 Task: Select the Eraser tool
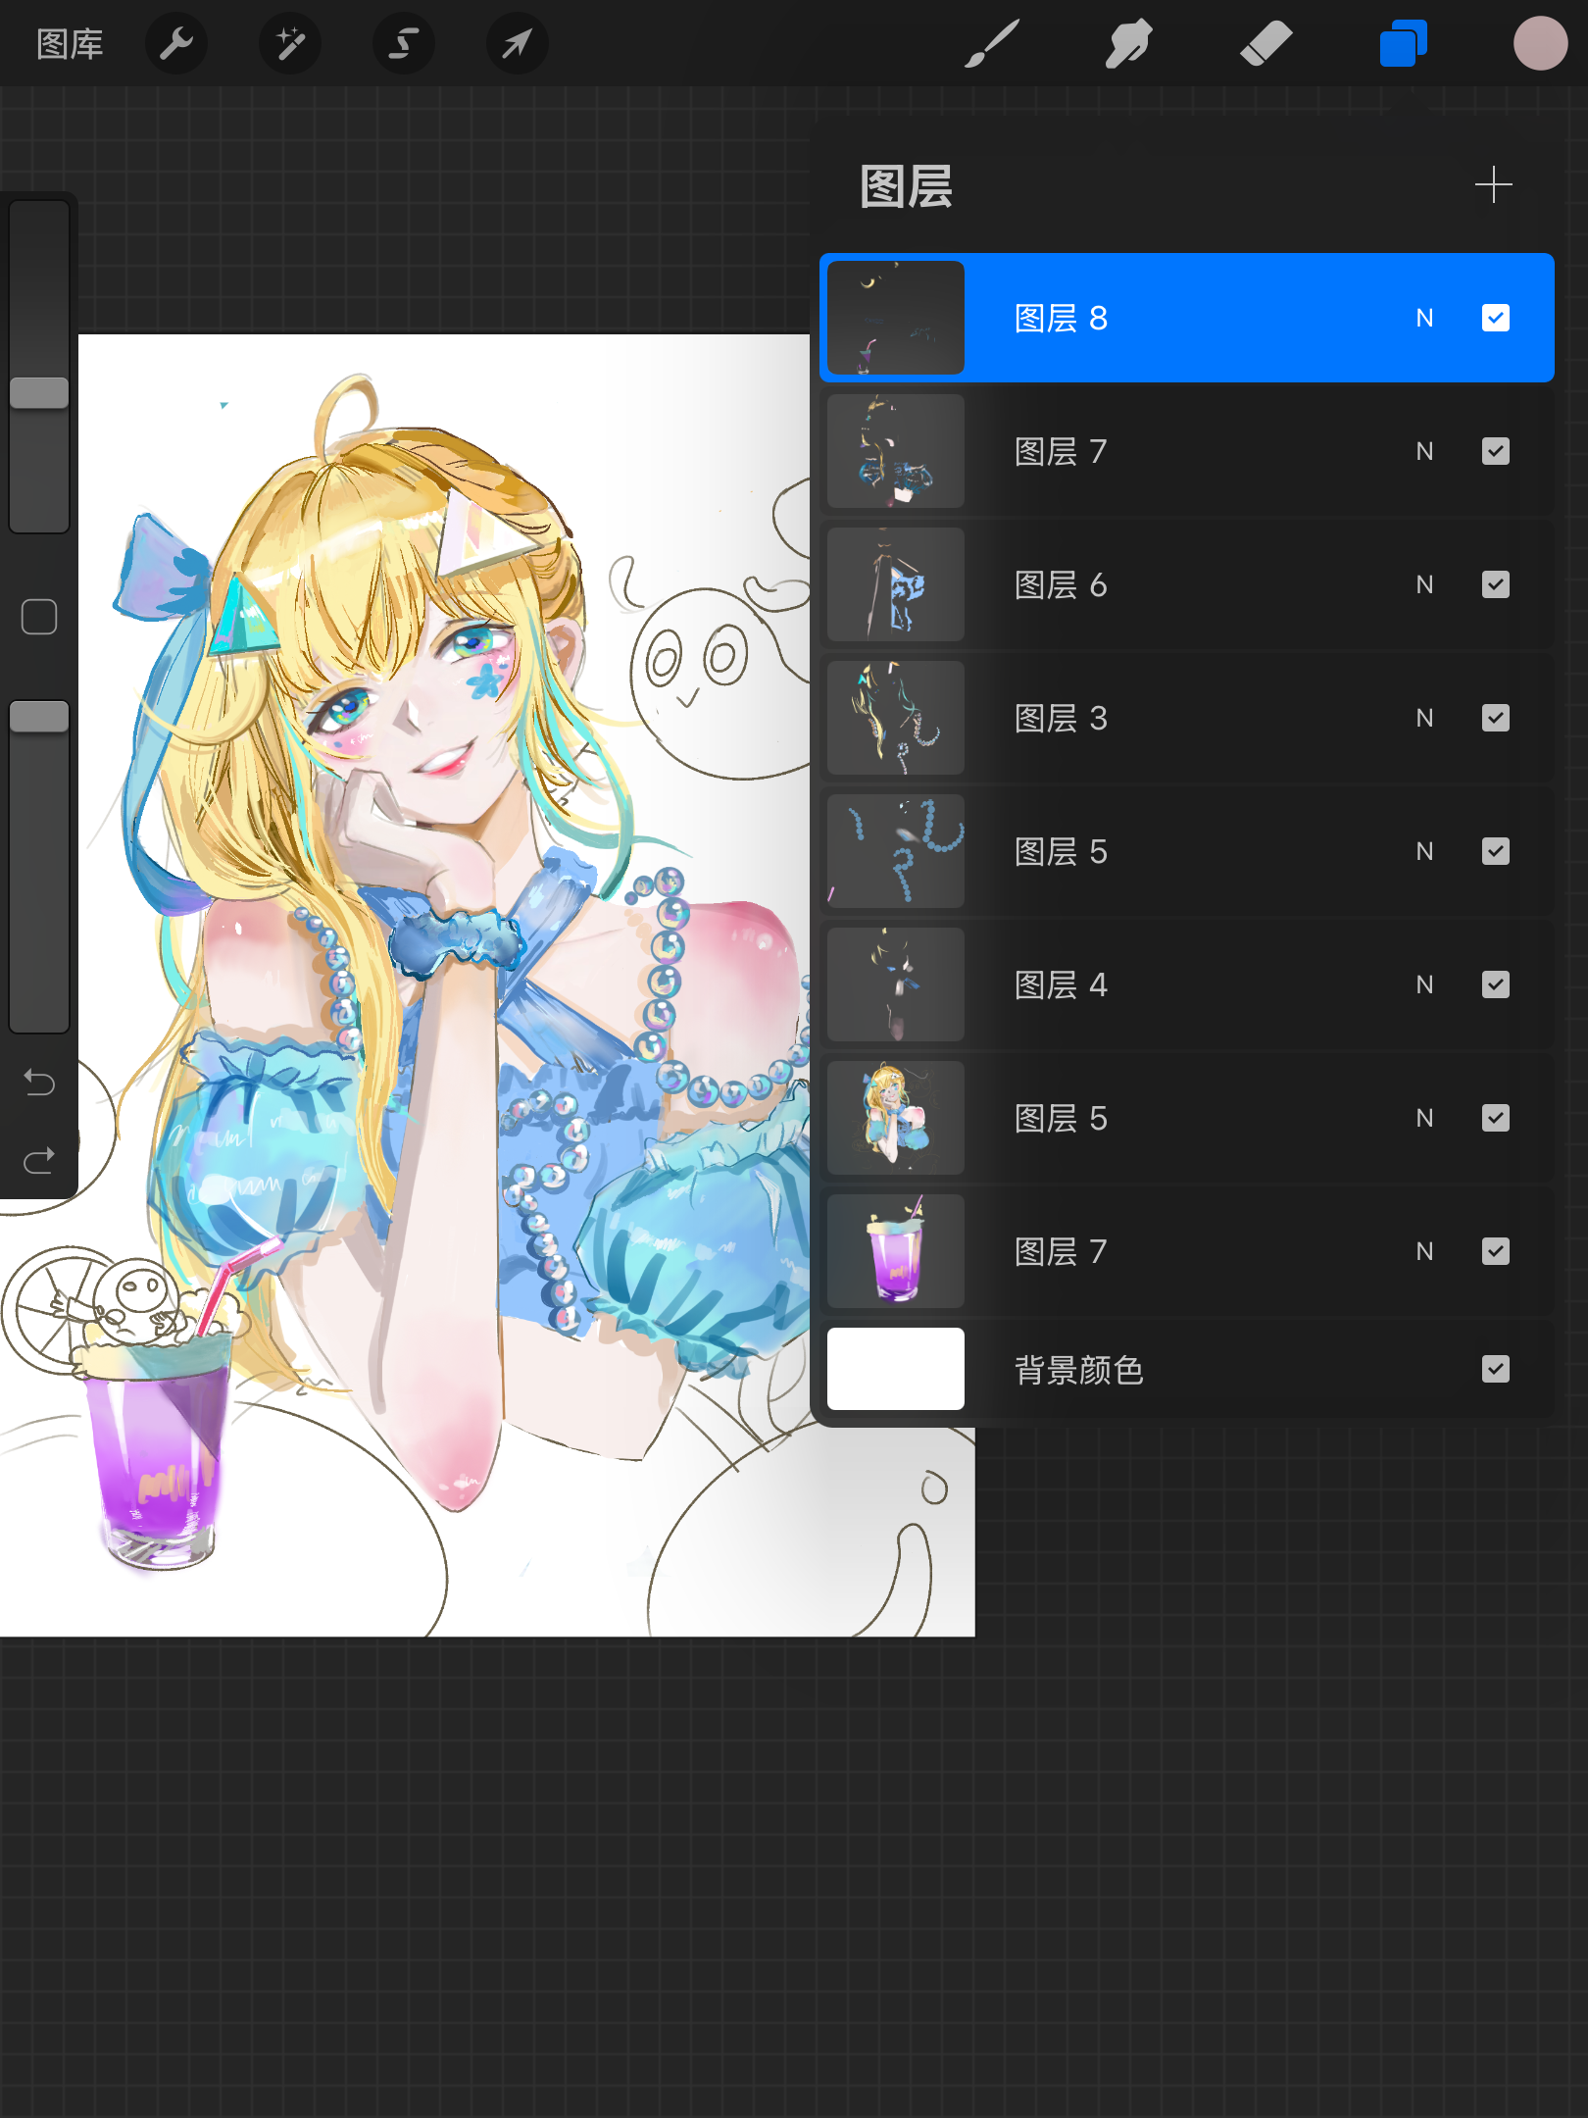1266,43
